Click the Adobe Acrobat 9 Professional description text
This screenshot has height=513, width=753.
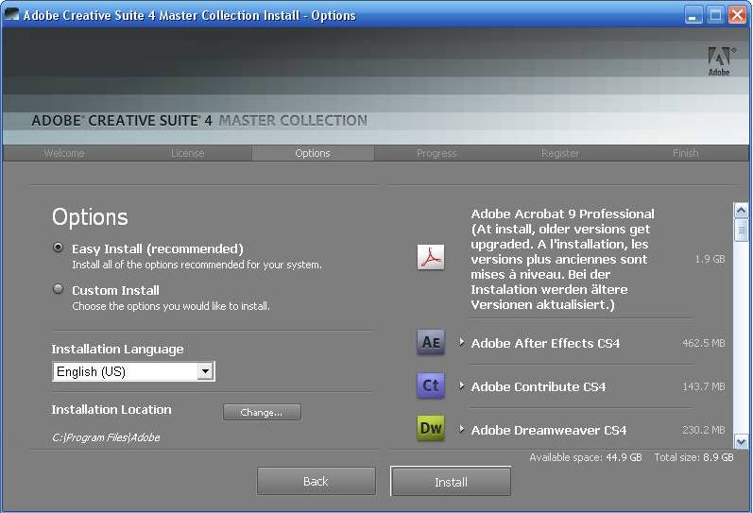point(562,259)
